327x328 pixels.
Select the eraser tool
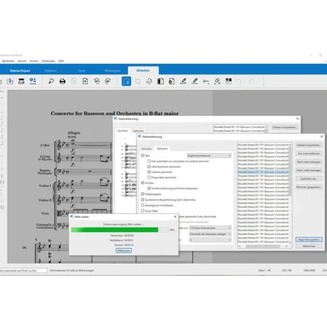tap(217, 81)
